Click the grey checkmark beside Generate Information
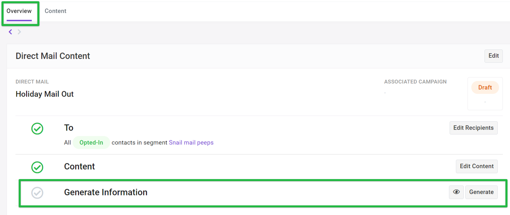The image size is (510, 215). (x=37, y=193)
